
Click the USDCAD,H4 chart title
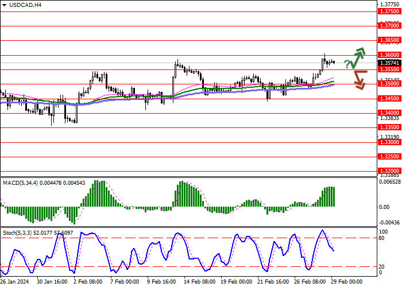[x=25, y=5]
